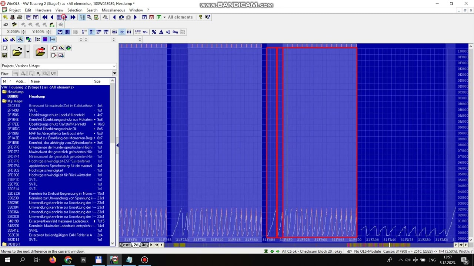The image size is (474, 266).
Task: Click the map list vertical scrollbar
Action: [113, 163]
